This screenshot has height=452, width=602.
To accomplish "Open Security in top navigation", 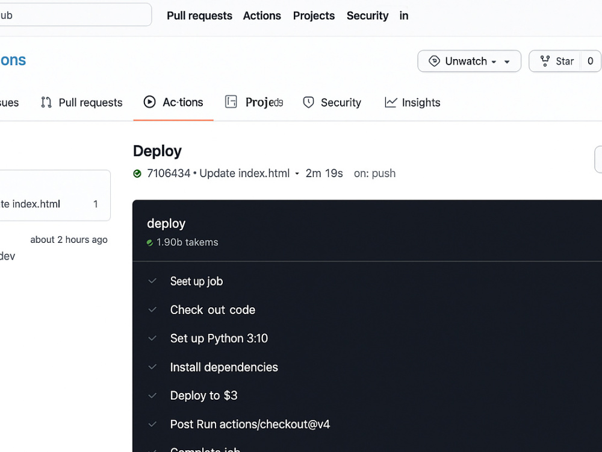I will coord(367,16).
